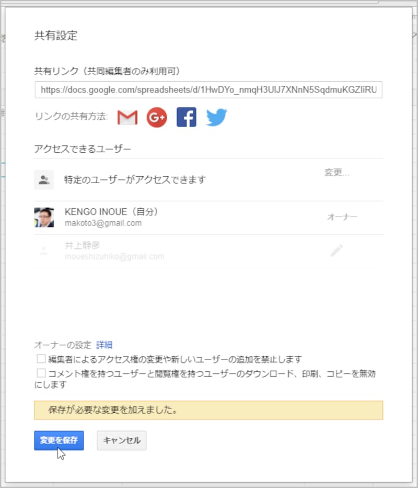Click KENGO INOUE's profile avatar
This screenshot has width=418, height=488.
point(44,217)
